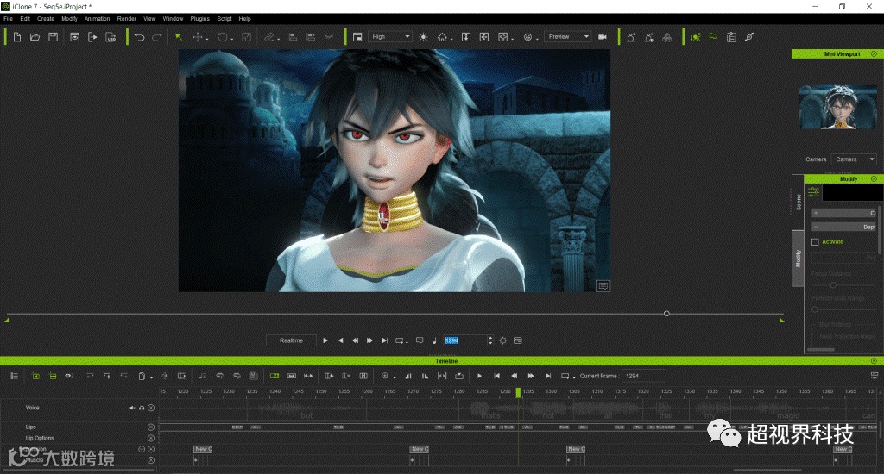
Task: Expand the playback loop options arrow
Action: 407,342
